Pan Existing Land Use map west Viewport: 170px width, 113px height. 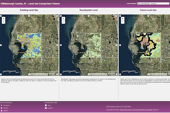click(1, 45)
